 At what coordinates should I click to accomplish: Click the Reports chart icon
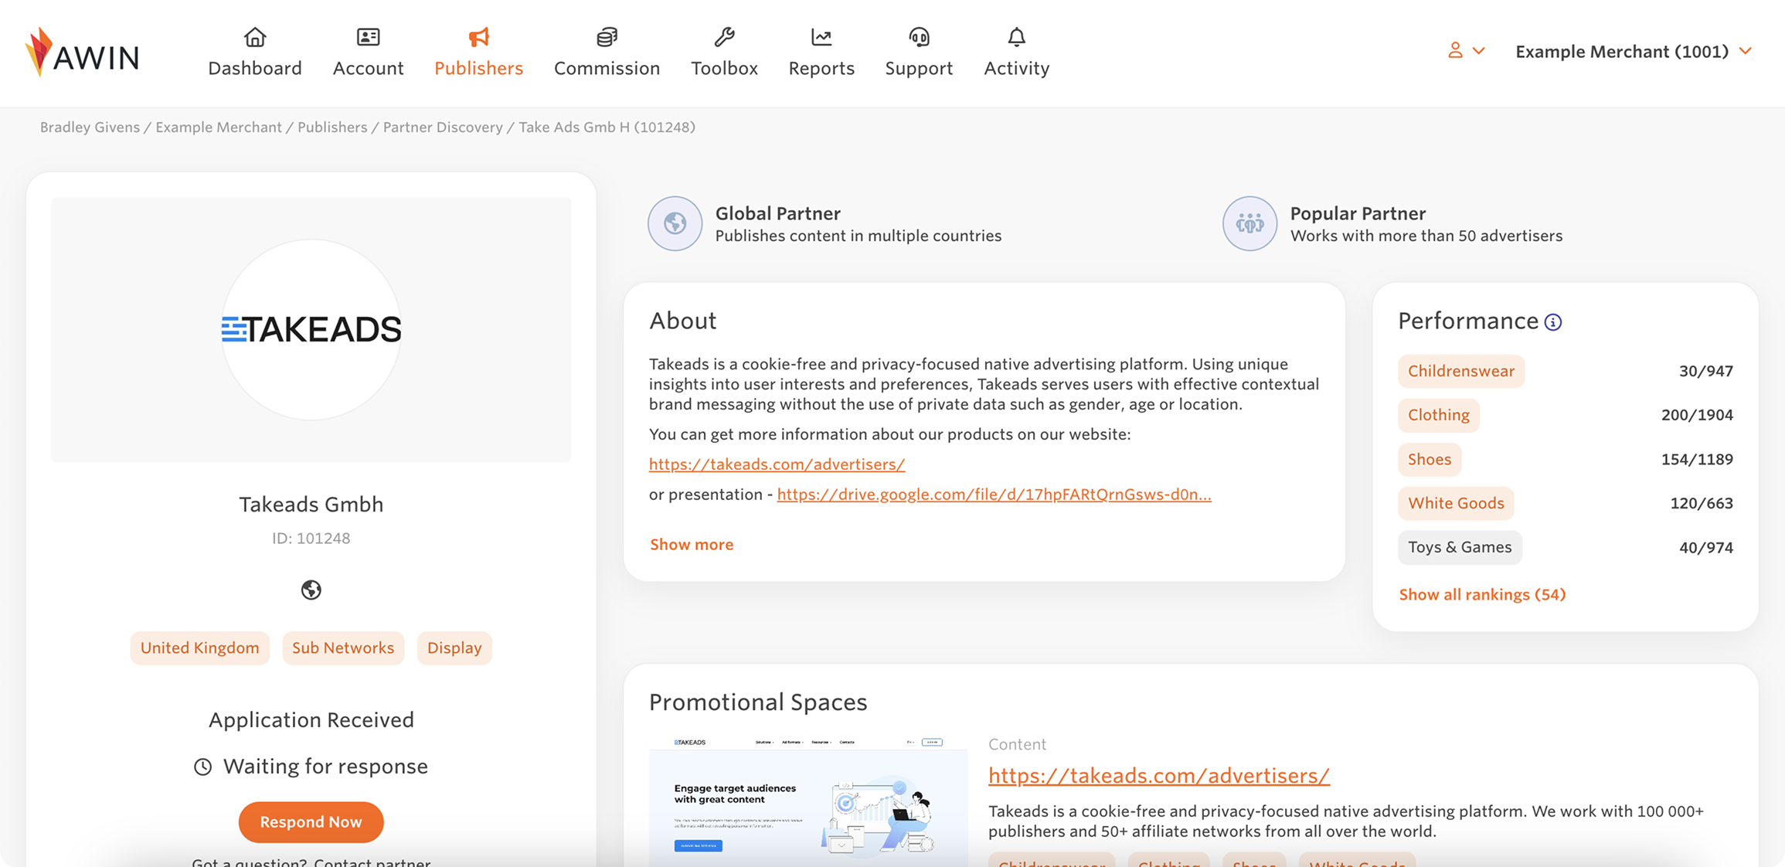tap(821, 37)
